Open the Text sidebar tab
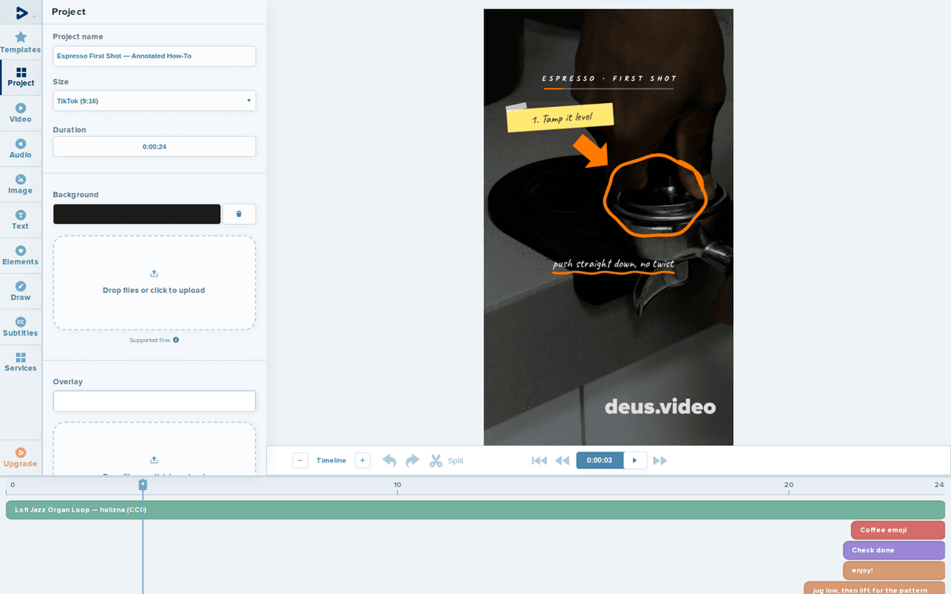 click(21, 220)
